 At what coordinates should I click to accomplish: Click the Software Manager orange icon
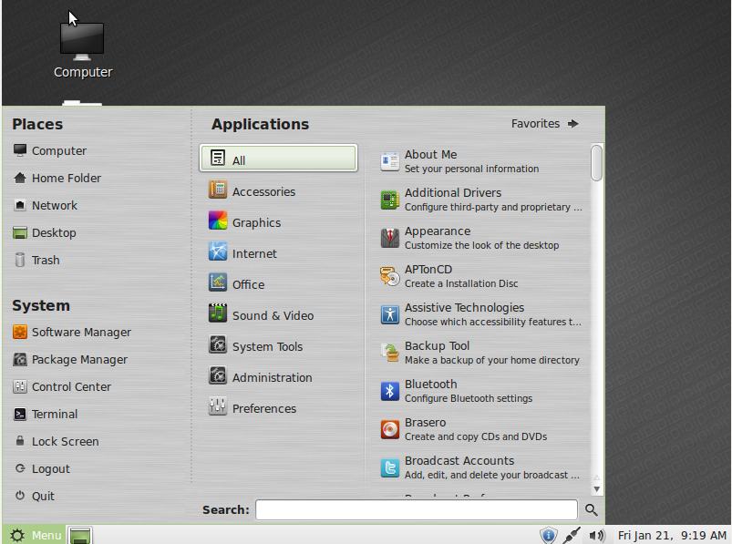pyautogui.click(x=20, y=332)
